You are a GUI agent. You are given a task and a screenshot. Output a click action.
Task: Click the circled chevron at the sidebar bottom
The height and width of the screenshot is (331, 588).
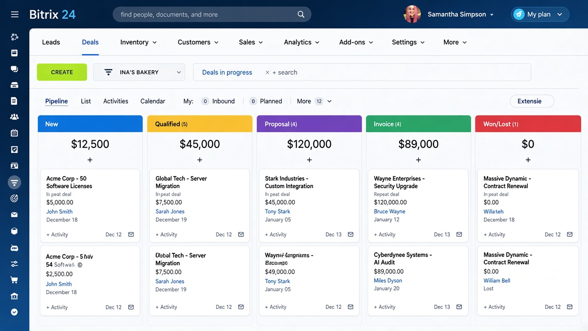14,312
